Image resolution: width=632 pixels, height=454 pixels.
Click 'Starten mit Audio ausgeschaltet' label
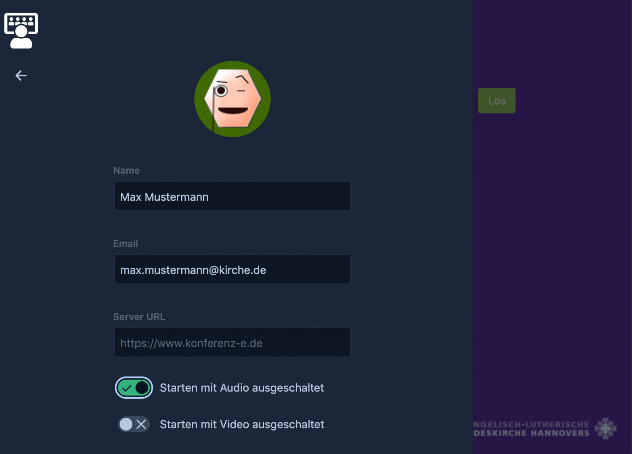point(242,388)
